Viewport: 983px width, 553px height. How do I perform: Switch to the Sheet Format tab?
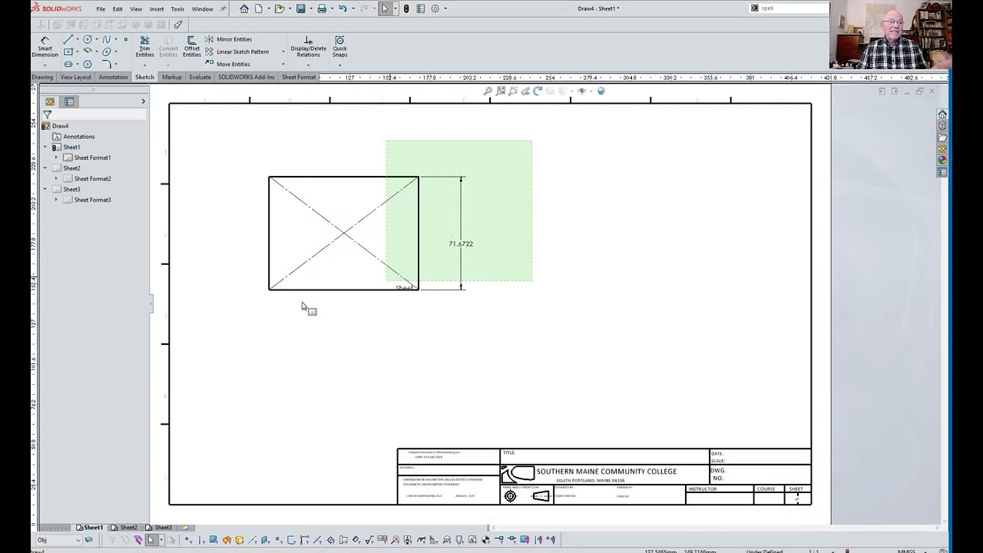pos(299,77)
